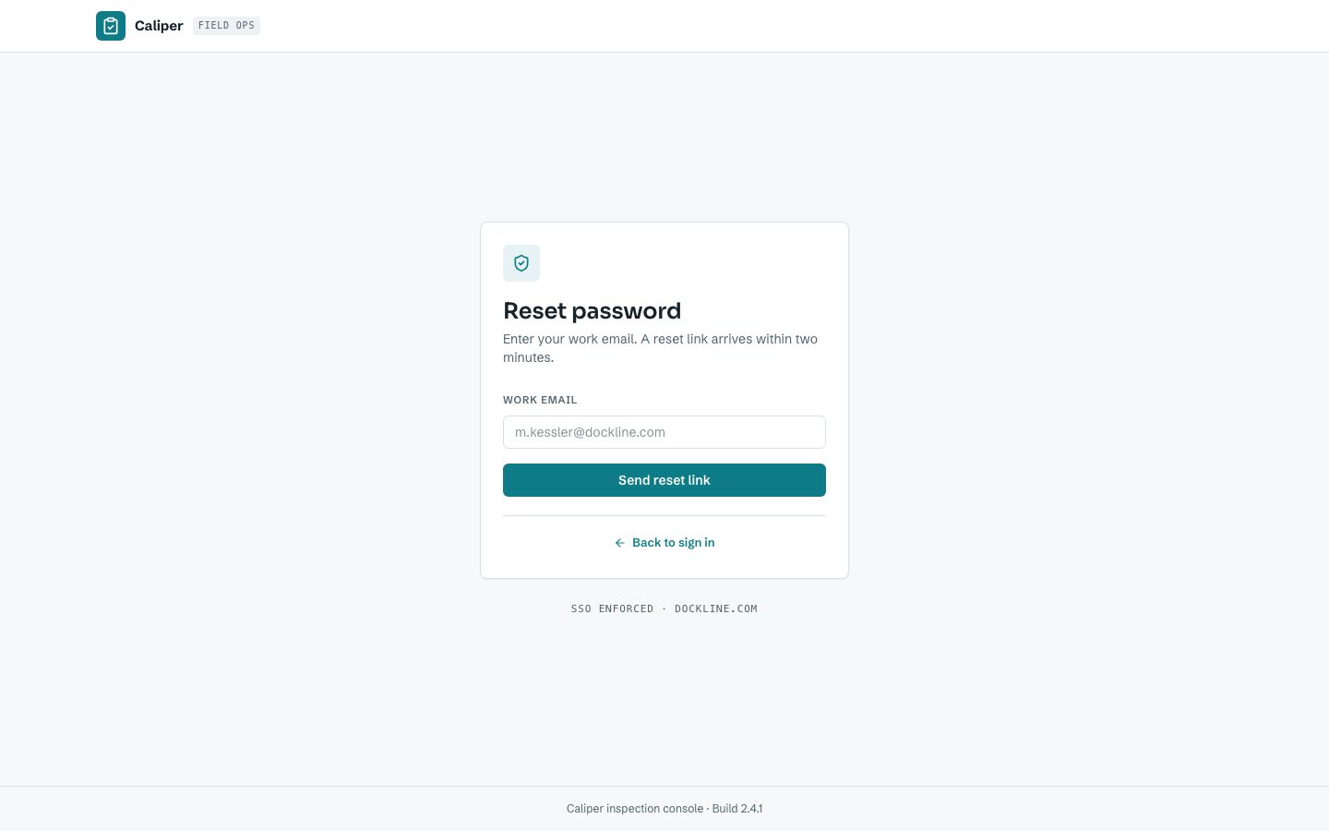
Task: Go back to sign in
Action: point(664,543)
